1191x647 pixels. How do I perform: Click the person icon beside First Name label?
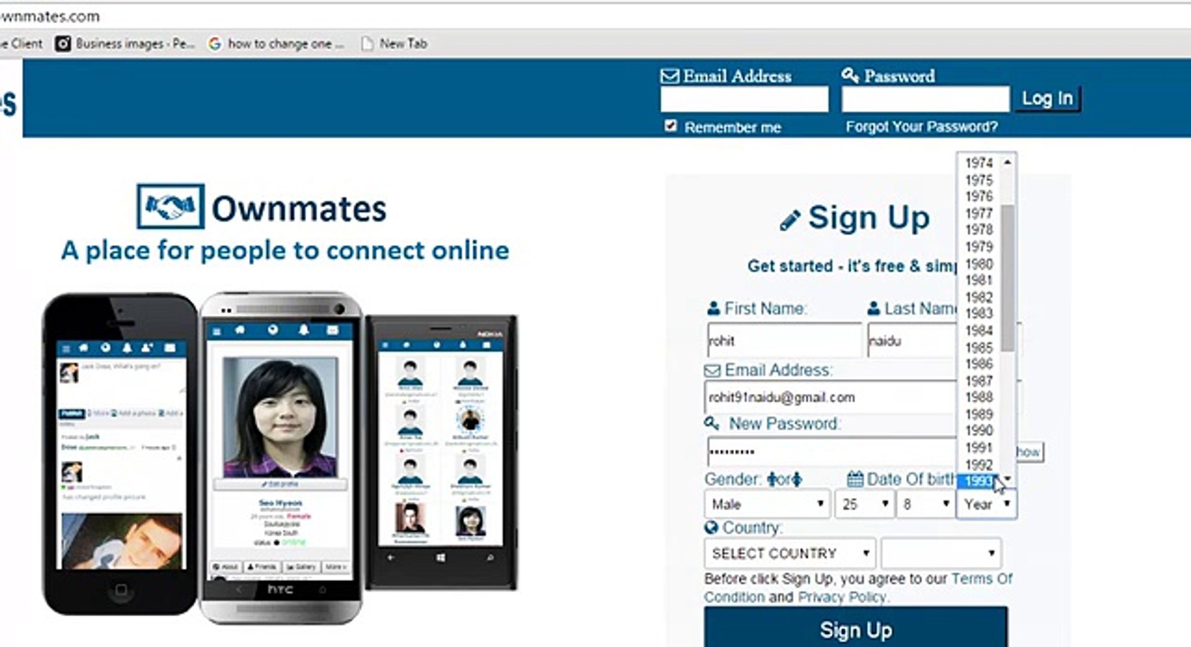click(x=713, y=308)
